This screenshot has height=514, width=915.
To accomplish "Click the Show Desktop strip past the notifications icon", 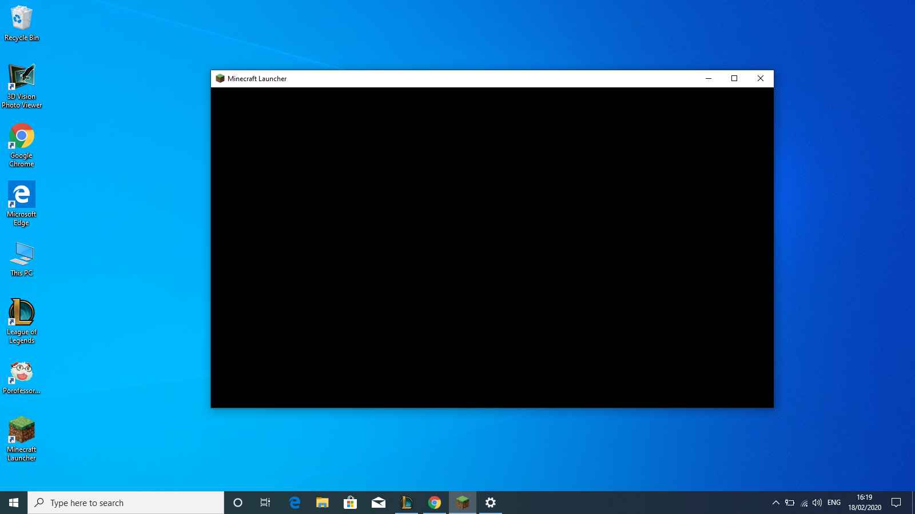I will (x=913, y=503).
